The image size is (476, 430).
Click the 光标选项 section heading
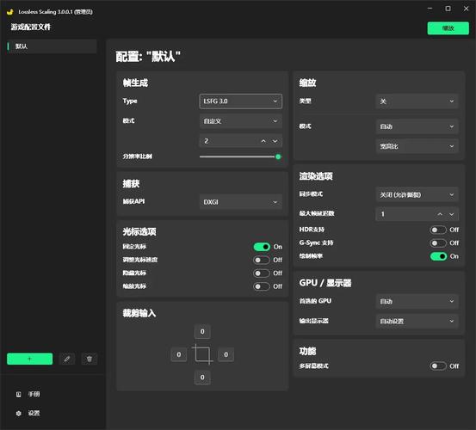pos(139,231)
